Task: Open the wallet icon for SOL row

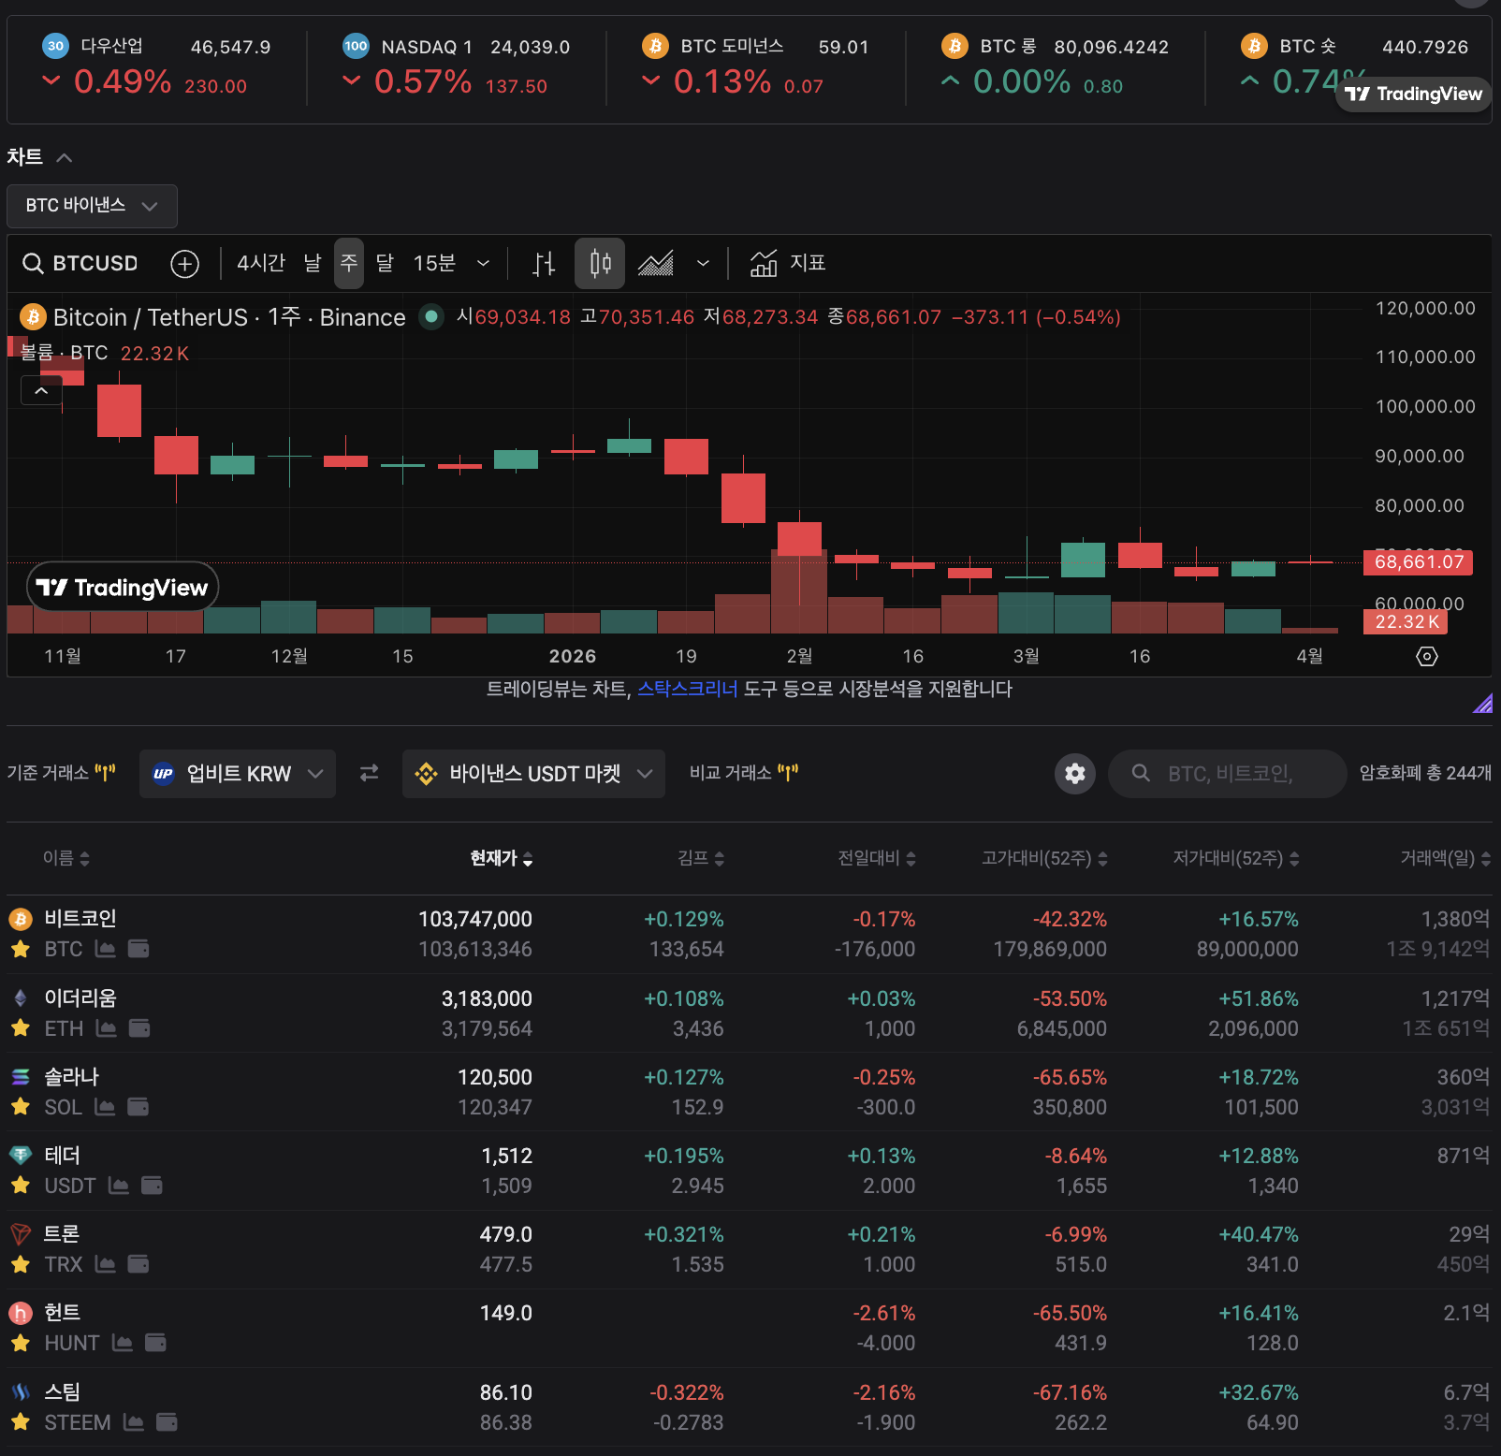Action: (138, 1108)
